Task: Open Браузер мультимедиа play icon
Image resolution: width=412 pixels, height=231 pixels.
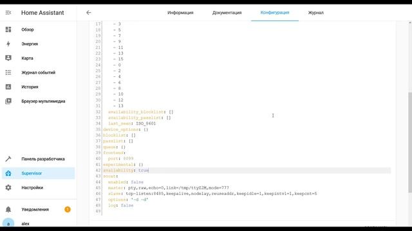Action: (8, 101)
